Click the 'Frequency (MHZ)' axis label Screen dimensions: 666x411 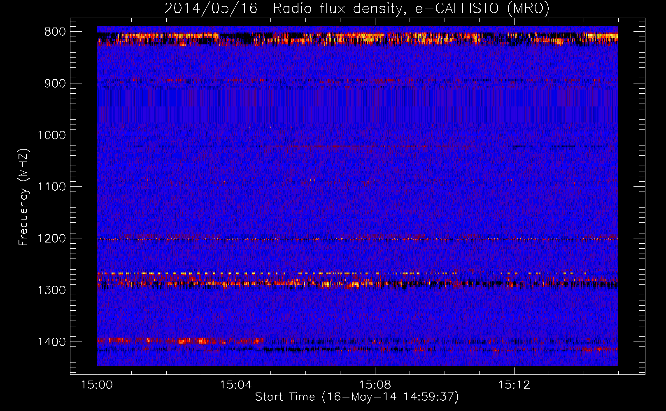tap(24, 197)
